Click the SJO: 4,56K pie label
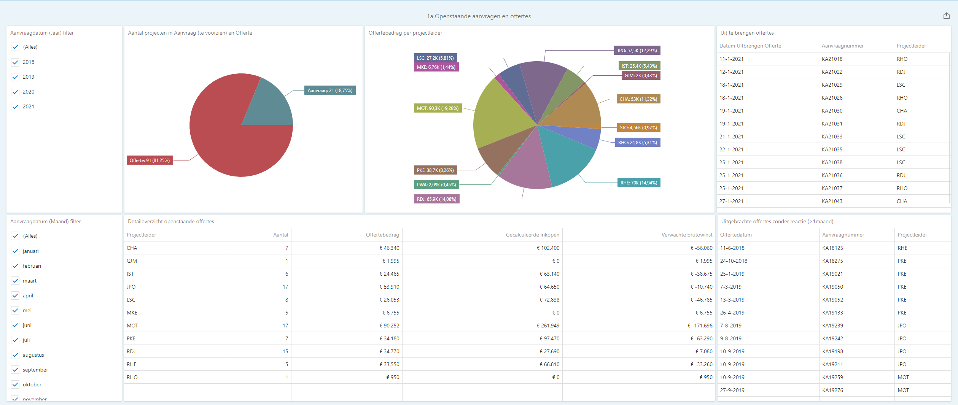Viewport: 958px width, 405px height. pos(638,128)
